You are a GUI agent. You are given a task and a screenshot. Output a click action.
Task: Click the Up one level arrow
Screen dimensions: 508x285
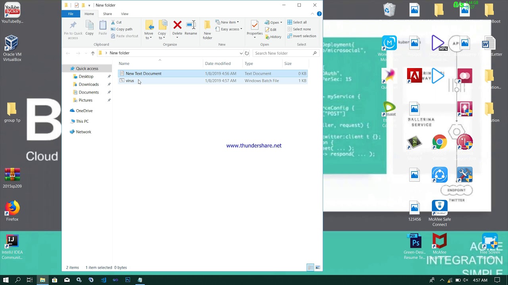pos(93,53)
